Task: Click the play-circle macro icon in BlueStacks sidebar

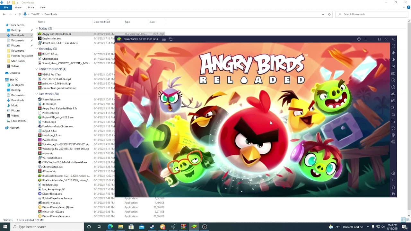Action: [x=393, y=80]
